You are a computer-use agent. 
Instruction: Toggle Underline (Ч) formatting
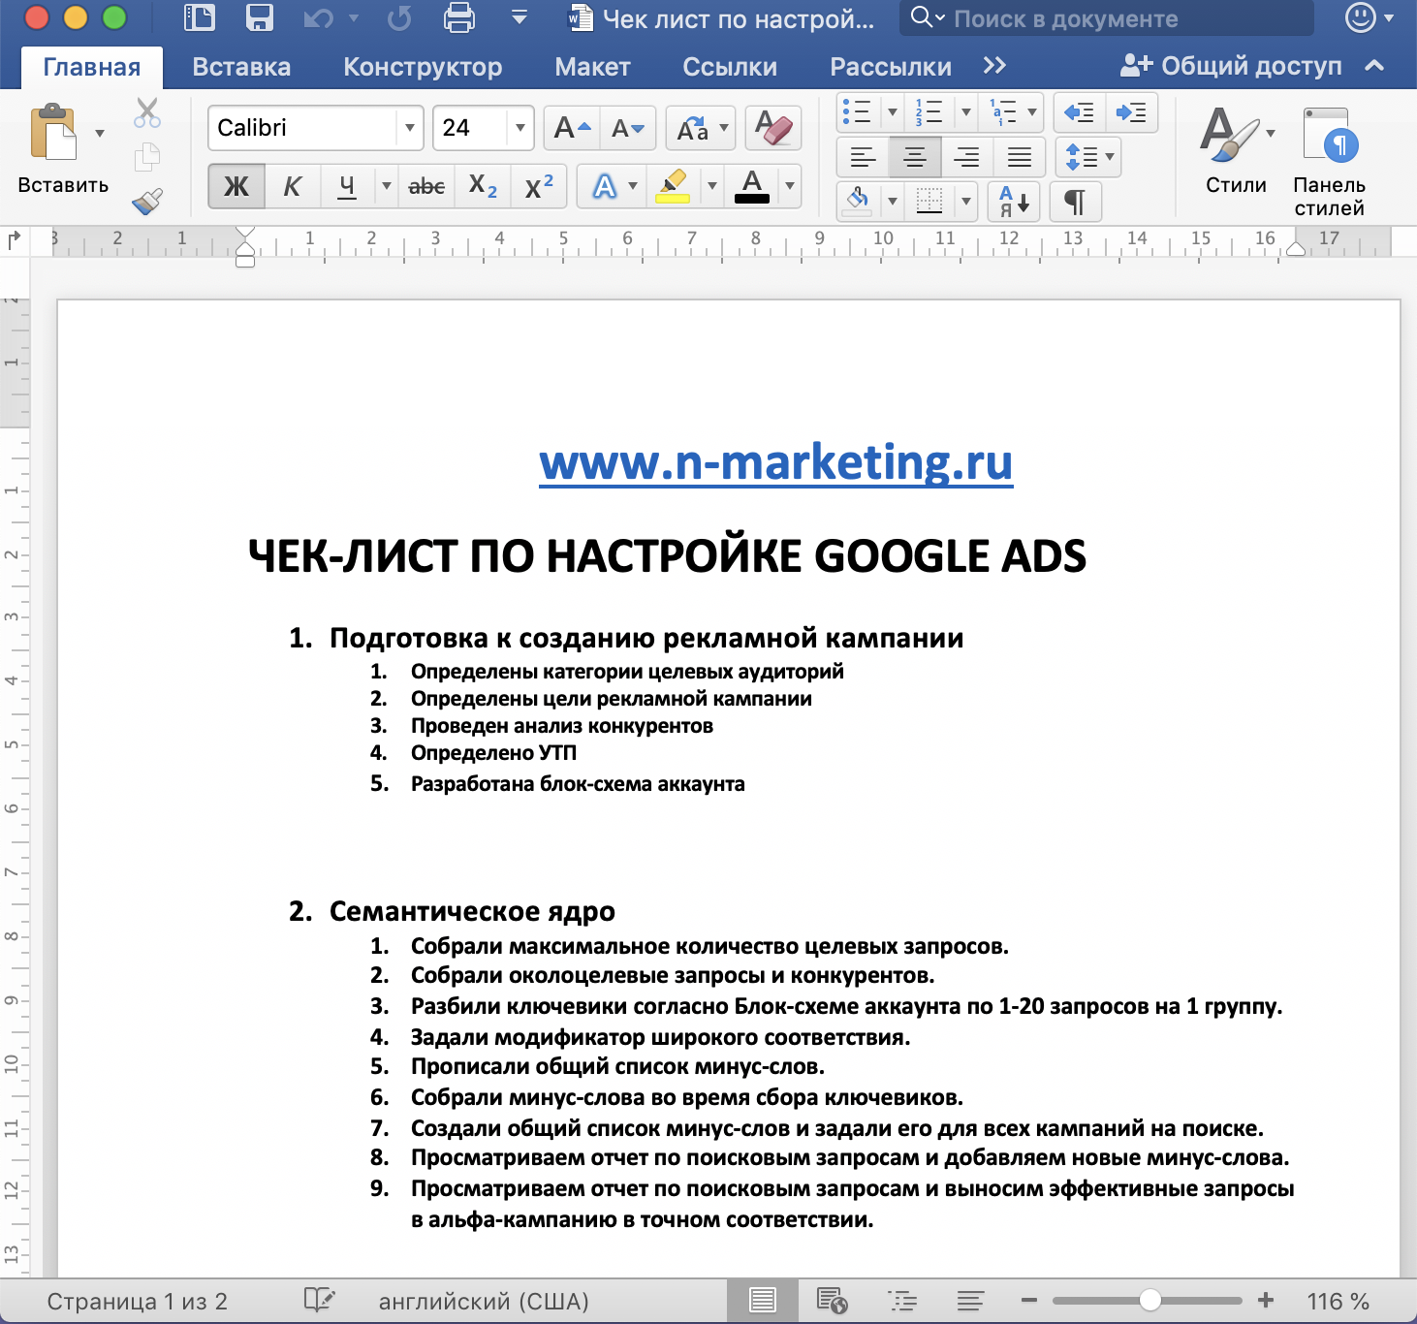click(x=347, y=185)
